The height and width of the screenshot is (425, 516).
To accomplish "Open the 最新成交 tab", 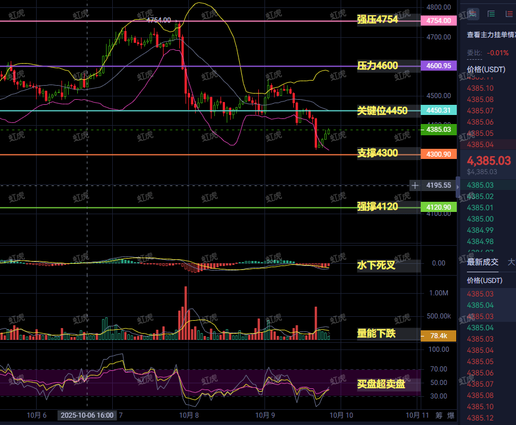I will point(482,262).
